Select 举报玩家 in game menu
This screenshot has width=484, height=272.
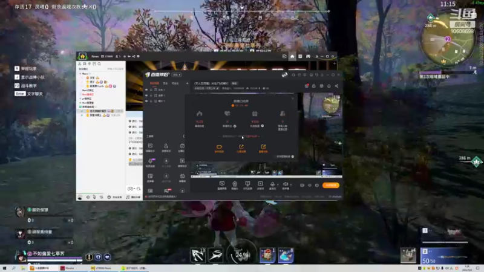(25, 68)
